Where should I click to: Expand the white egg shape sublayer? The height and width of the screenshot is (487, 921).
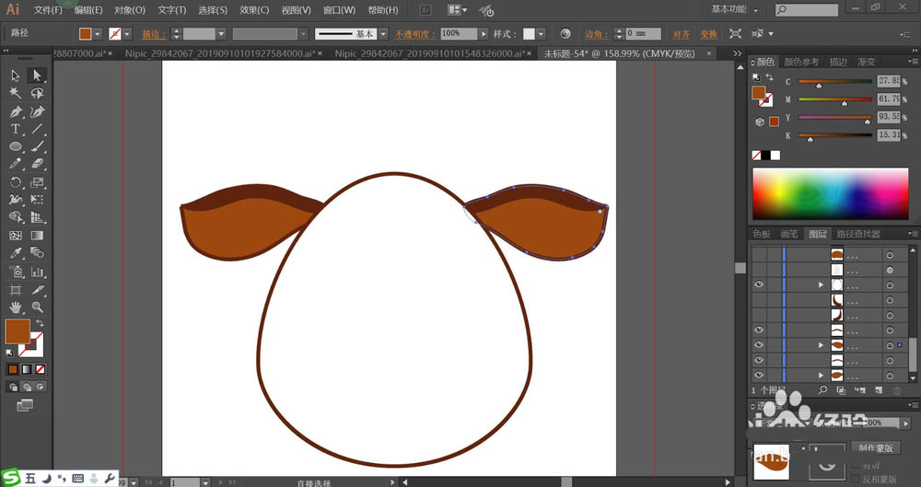[821, 285]
